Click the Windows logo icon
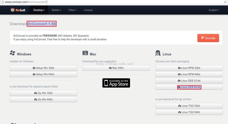Viewport: 228px width, 124px height. click(x=13, y=53)
